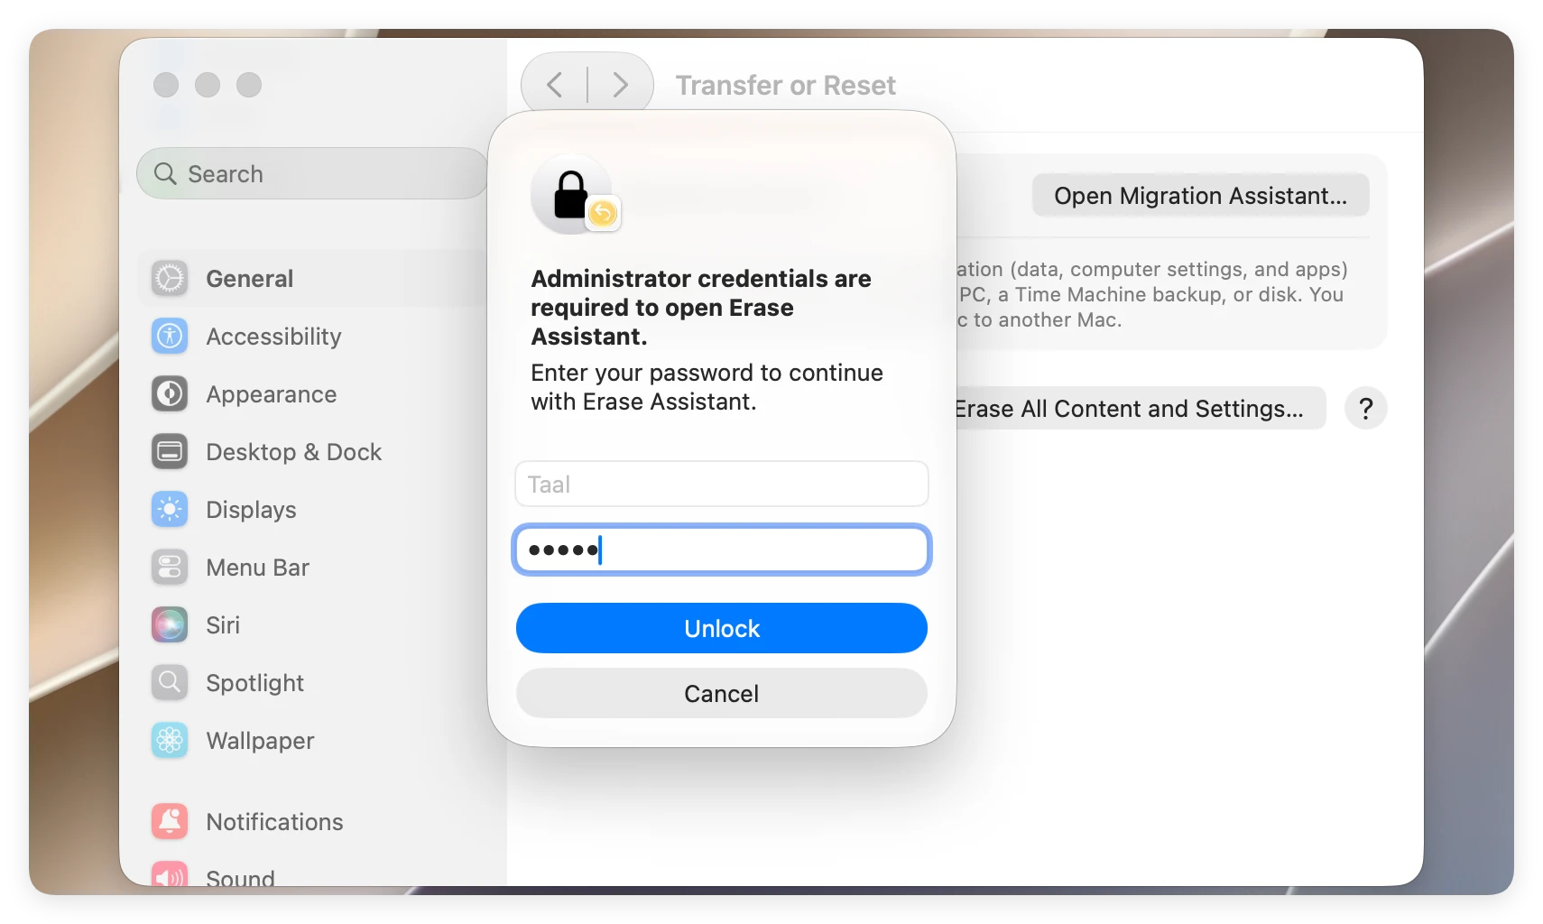
Task: Select Accessibility in the sidebar
Action: coord(273,336)
